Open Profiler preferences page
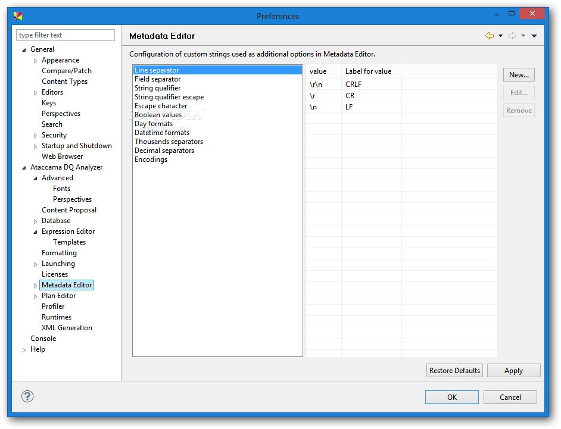 coord(53,307)
